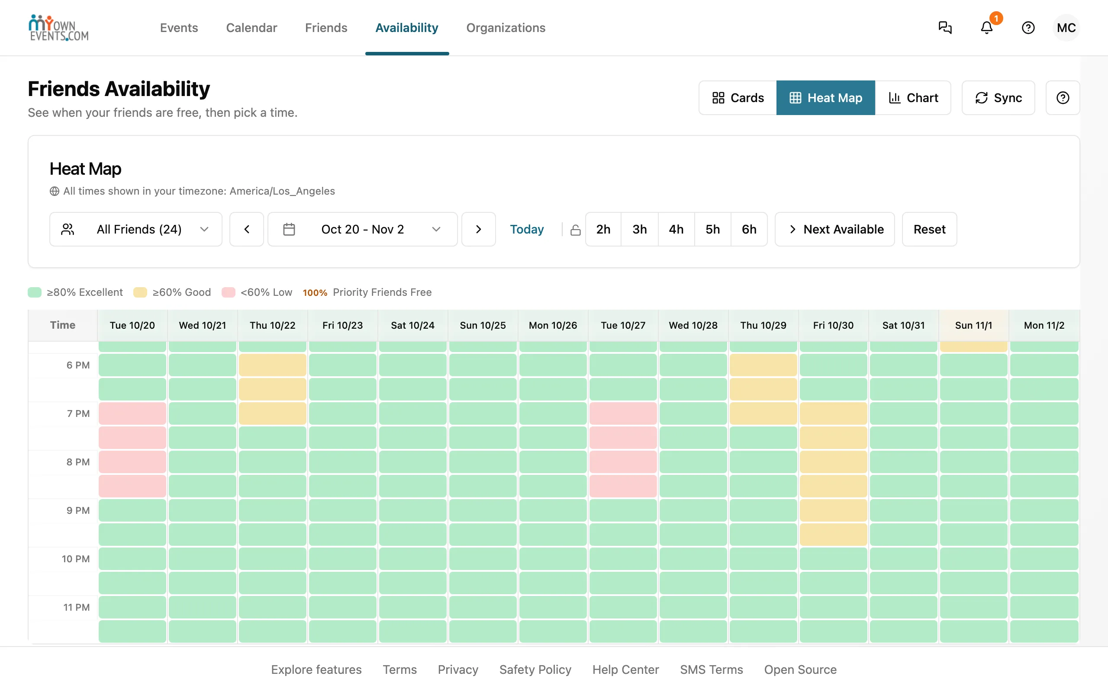Click the yellow Thu 10/22 6 PM cell
1108x692 pixels.
tap(272, 365)
